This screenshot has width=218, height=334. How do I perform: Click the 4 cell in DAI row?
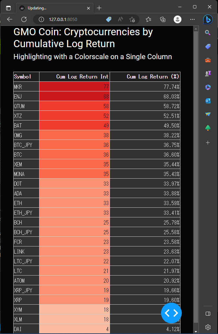[74, 329]
